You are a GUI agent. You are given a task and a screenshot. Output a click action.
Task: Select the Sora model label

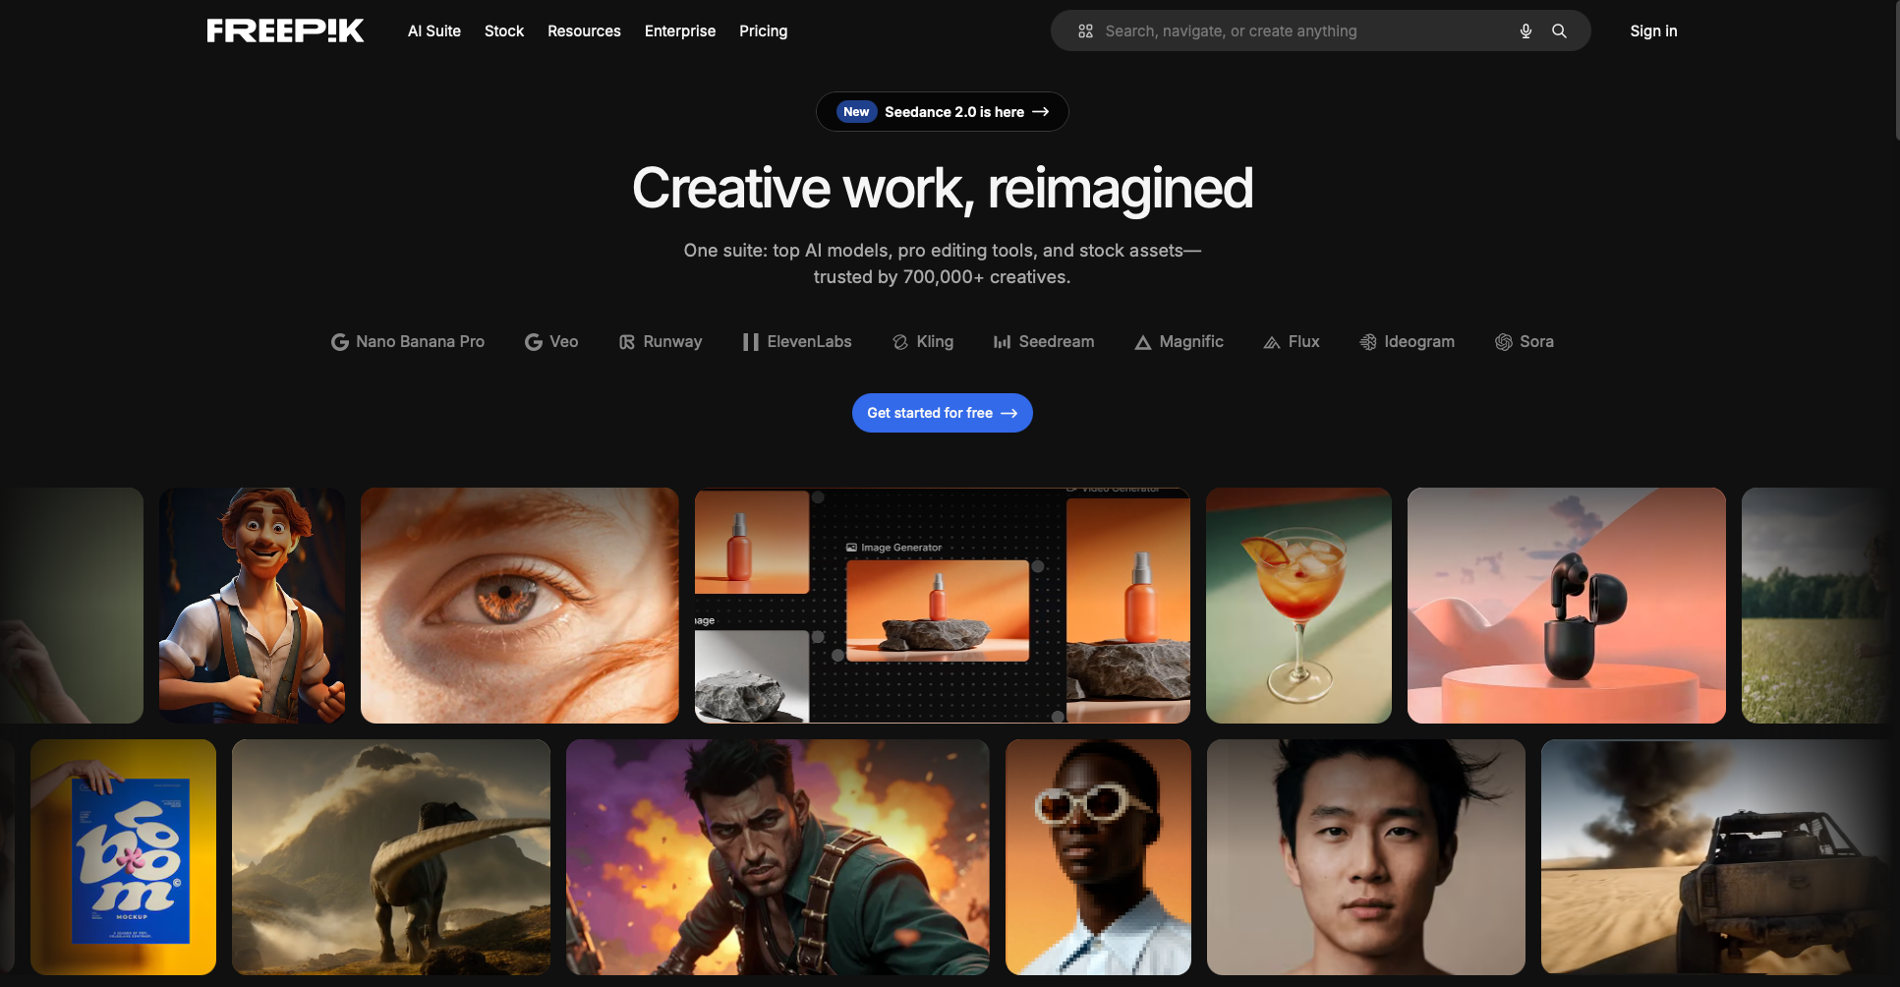[1536, 342]
